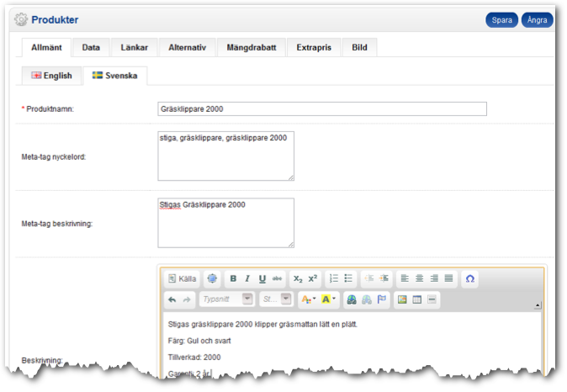
Task: Maximize the editor with the fullscreen icon
Action: 212,278
